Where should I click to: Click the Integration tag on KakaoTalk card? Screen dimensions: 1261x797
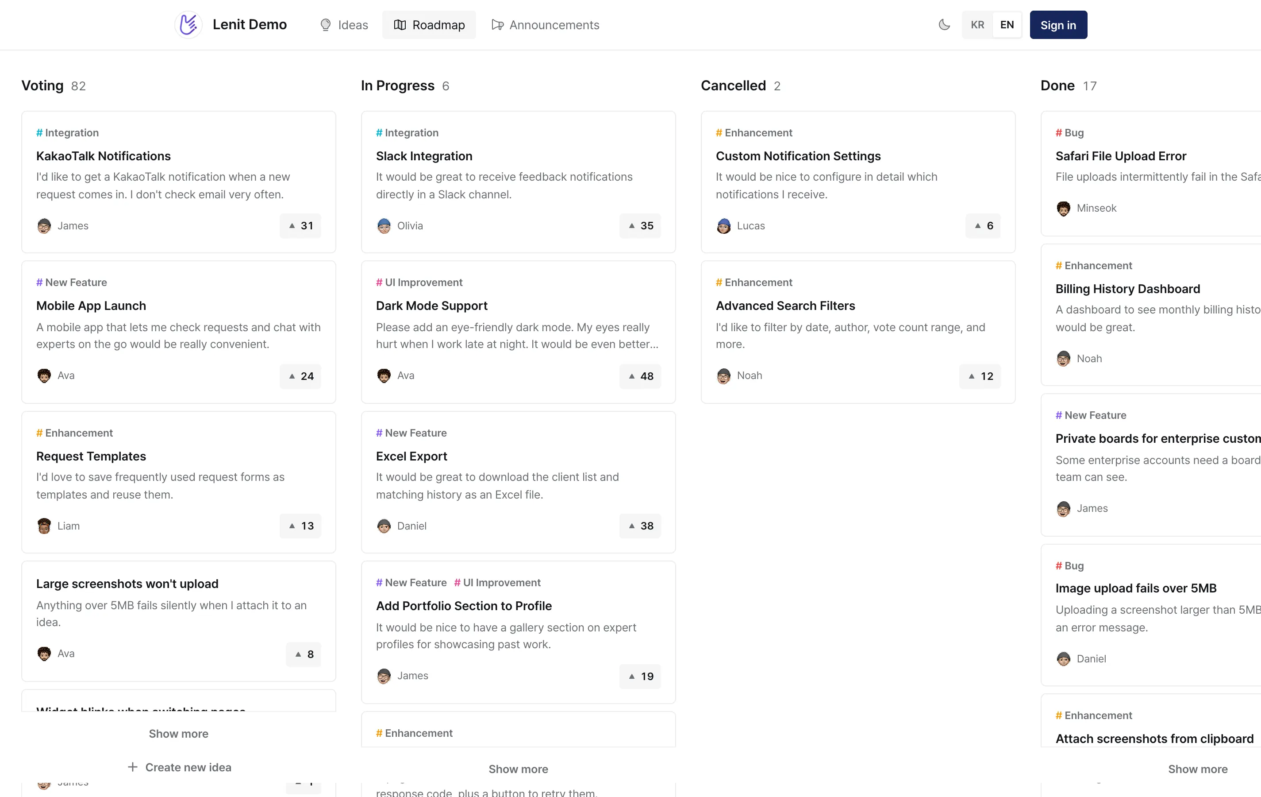(x=68, y=132)
